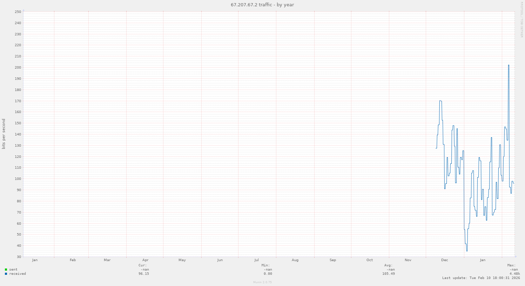Click the 'Feb' month label on x-axis
This screenshot has width=525, height=286.
(73, 260)
